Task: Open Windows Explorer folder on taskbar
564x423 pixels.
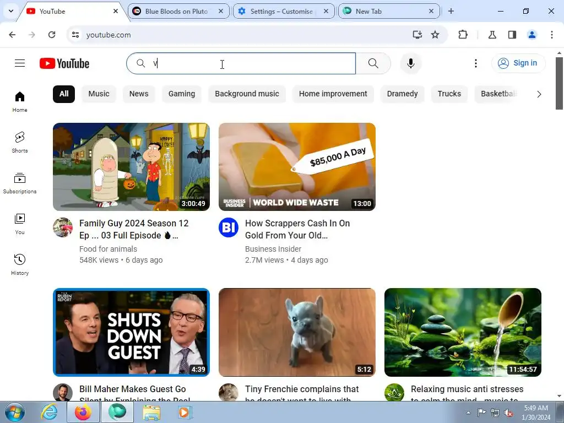Action: tap(151, 412)
